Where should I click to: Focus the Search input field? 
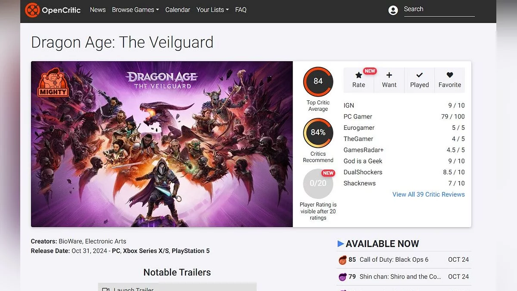[439, 9]
